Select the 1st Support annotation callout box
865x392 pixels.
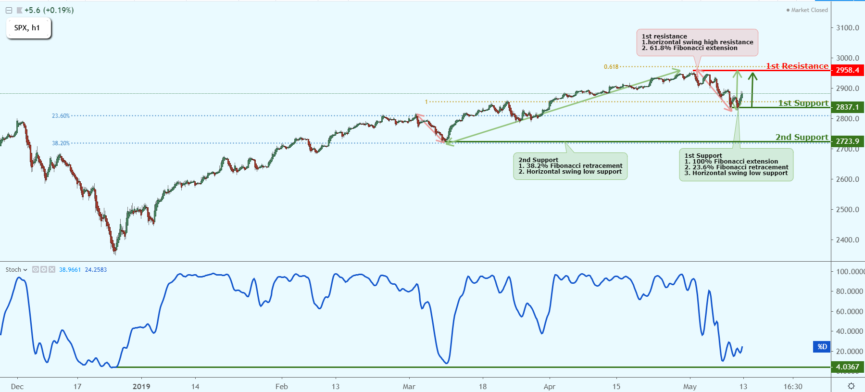coord(736,164)
